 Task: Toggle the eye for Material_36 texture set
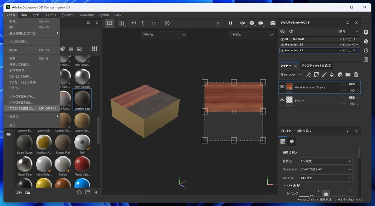(x=283, y=45)
